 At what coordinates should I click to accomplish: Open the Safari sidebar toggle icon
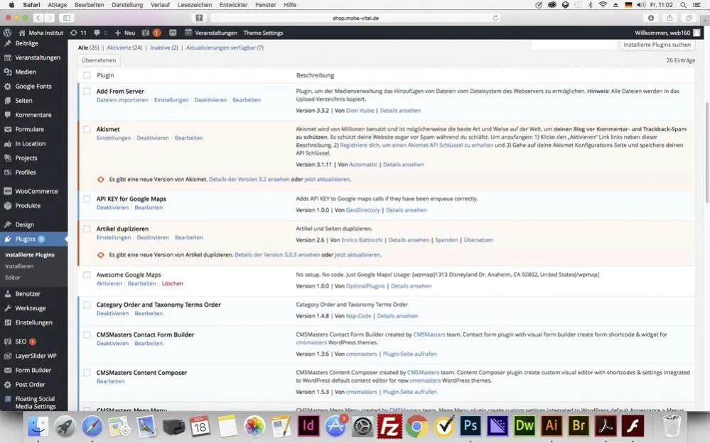pyautogui.click(x=67, y=18)
